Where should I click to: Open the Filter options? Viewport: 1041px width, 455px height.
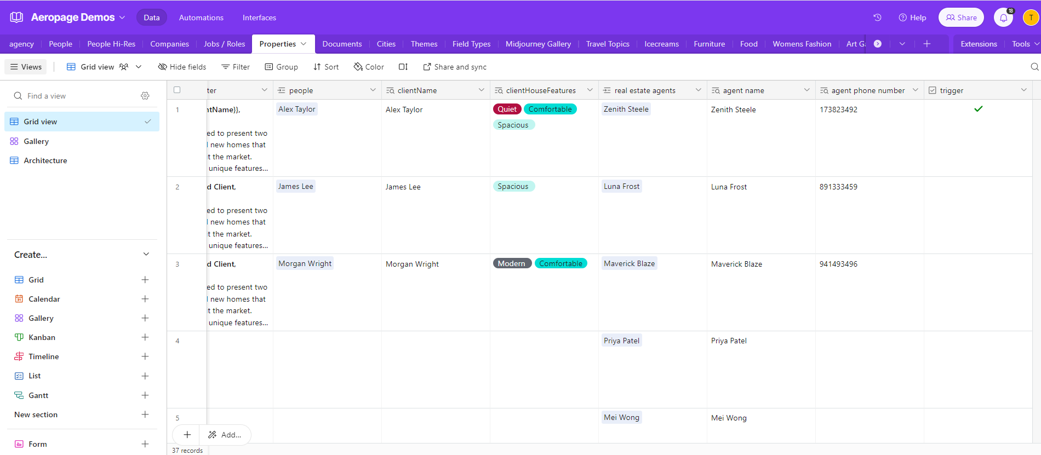pyautogui.click(x=236, y=67)
